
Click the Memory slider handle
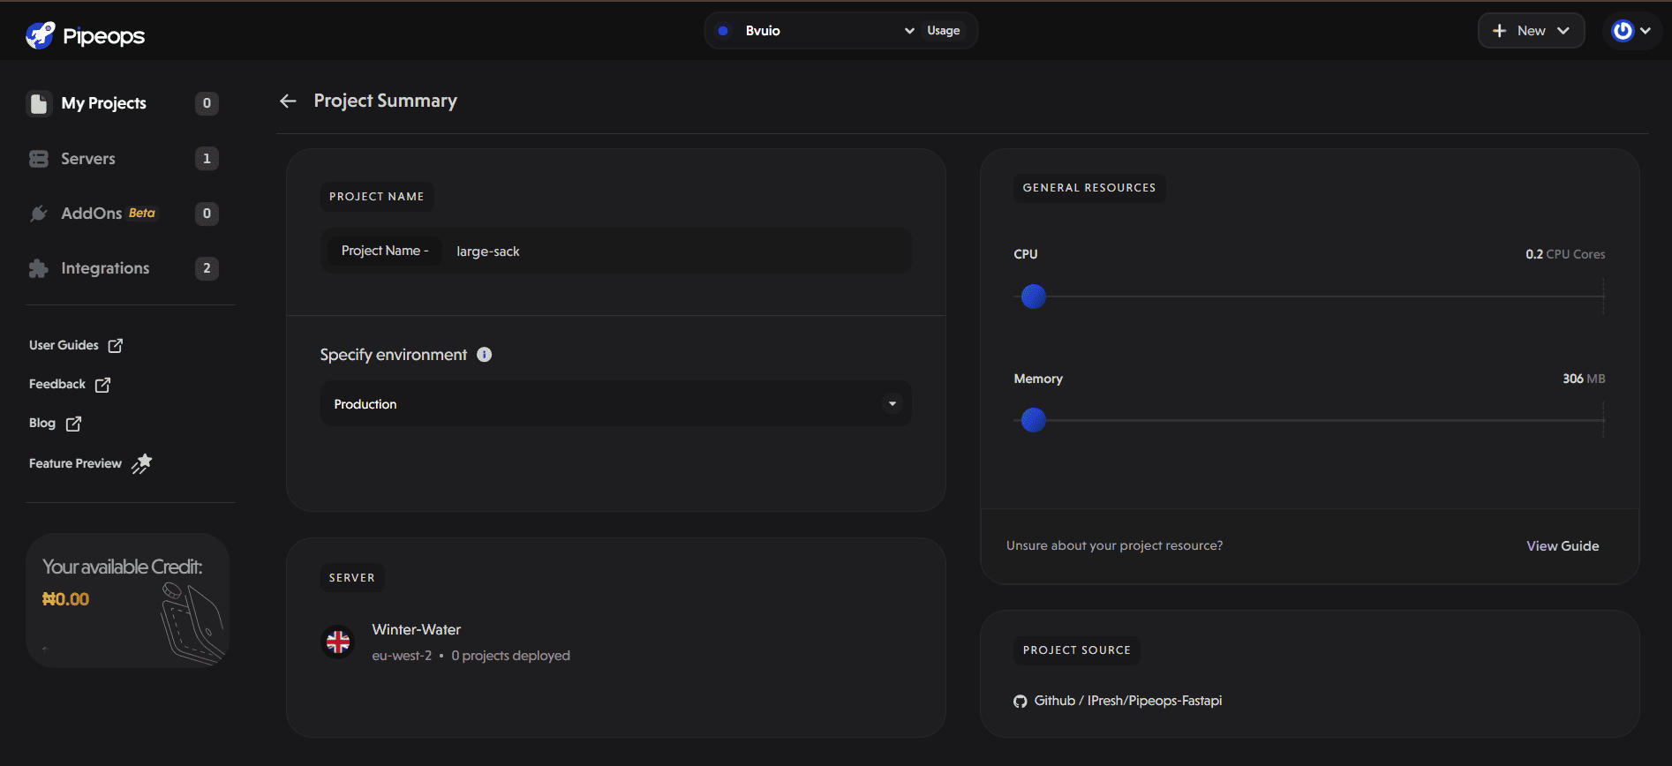click(1034, 420)
